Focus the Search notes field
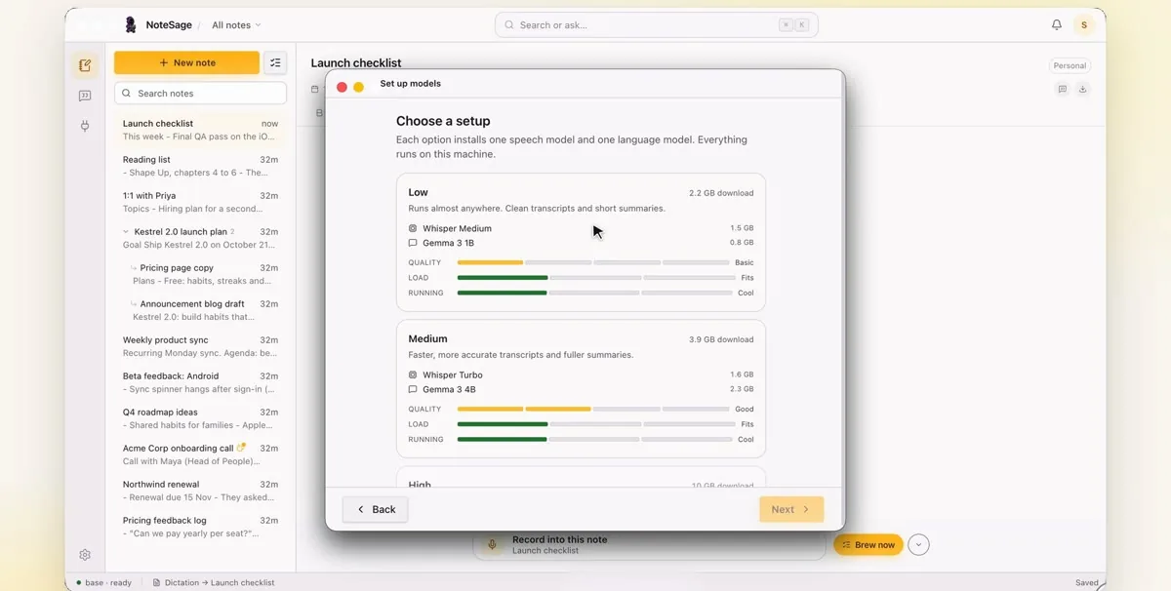 [200, 93]
